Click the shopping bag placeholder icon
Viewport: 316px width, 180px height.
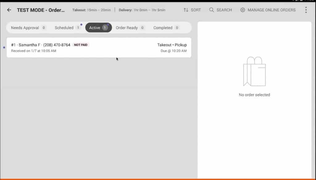pyautogui.click(x=254, y=72)
